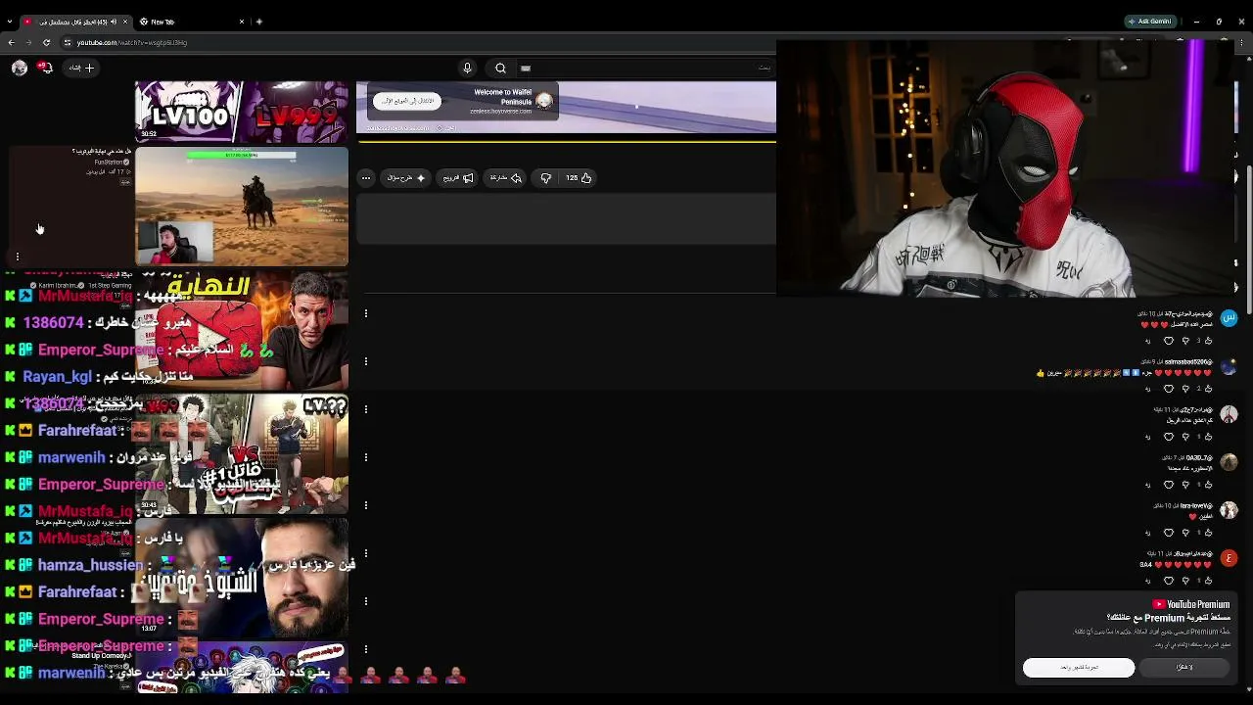Click the Ask Gemini button

click(1152, 22)
